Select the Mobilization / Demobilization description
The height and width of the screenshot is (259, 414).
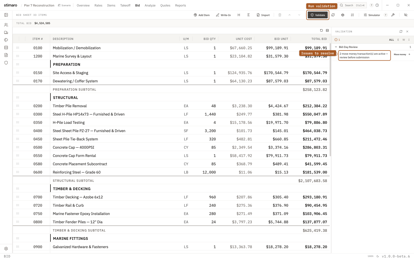pos(77,48)
